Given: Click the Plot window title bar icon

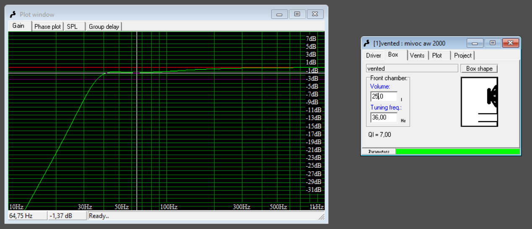Looking at the screenshot, I should 13,14.
